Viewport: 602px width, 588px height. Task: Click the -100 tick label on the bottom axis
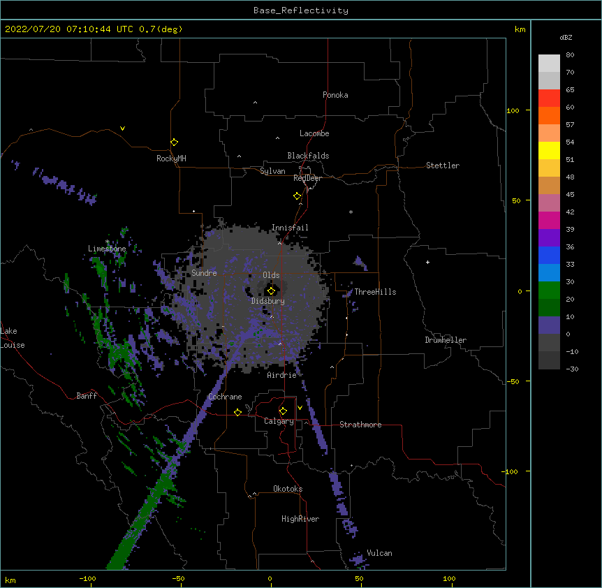point(87,578)
